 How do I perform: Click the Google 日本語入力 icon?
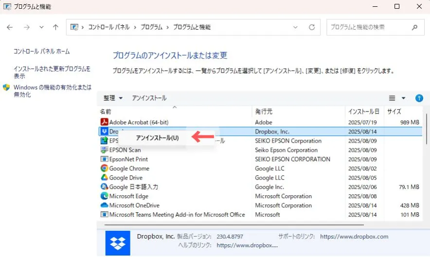[104, 187]
